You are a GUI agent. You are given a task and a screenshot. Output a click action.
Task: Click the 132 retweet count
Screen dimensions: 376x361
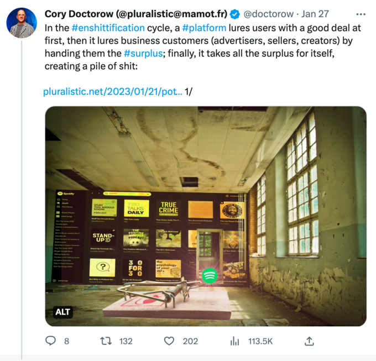point(126,341)
